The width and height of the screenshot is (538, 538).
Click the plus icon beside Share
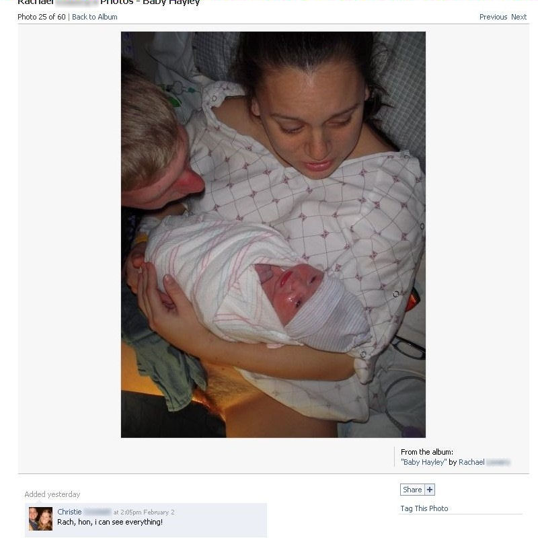tap(430, 490)
